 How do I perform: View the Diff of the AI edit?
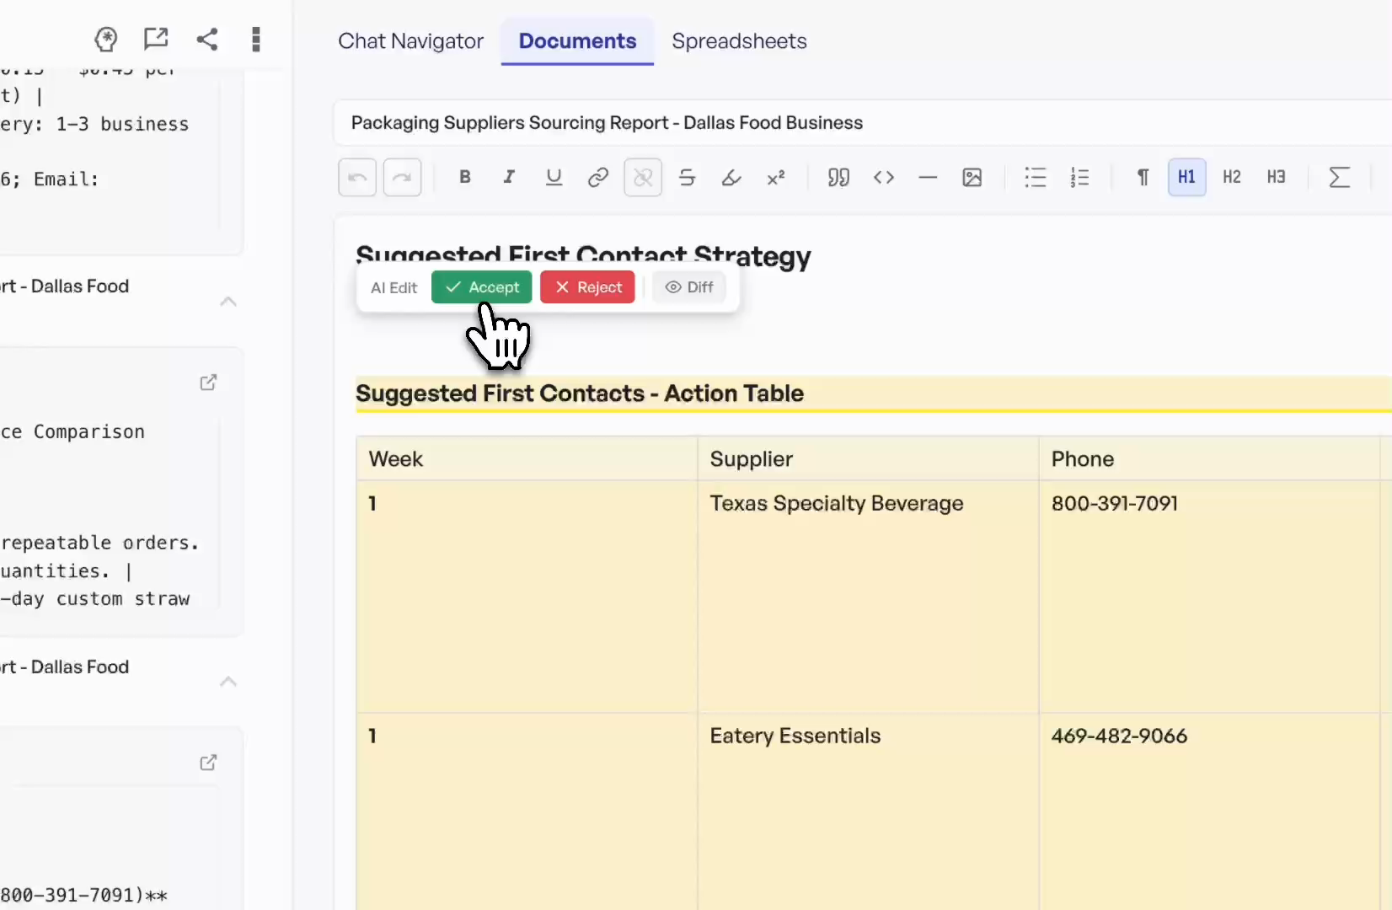click(688, 286)
